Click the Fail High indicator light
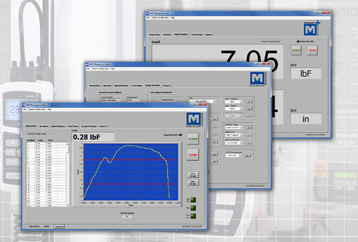358x242 pixels. (193, 200)
